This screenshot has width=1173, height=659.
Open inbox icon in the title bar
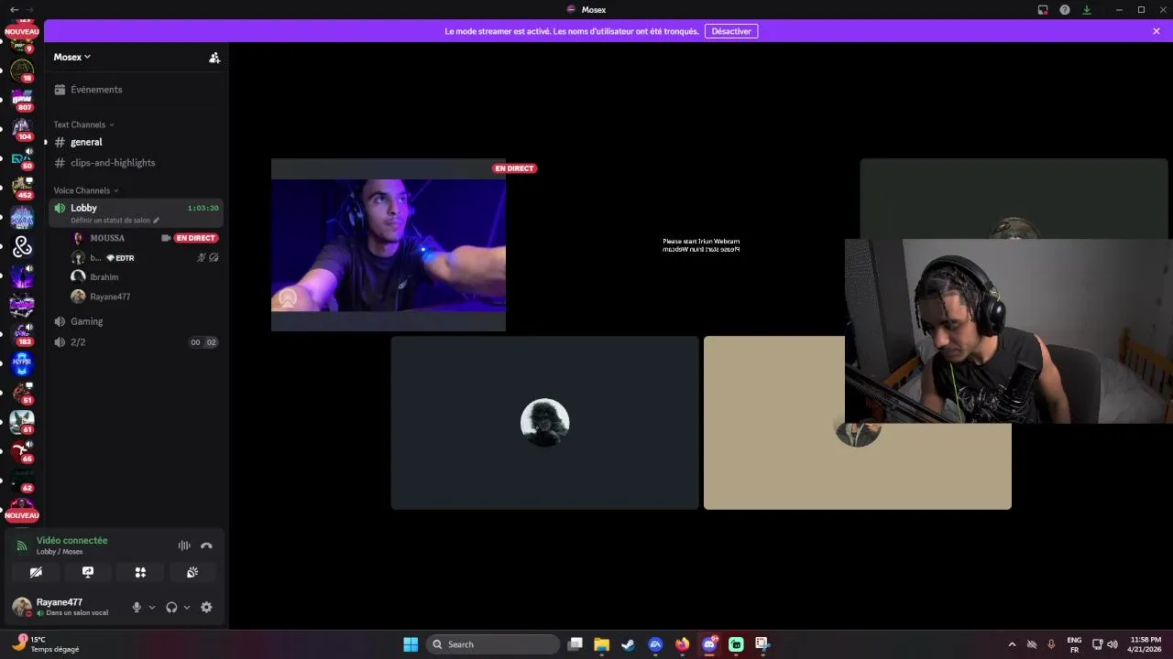(1043, 9)
